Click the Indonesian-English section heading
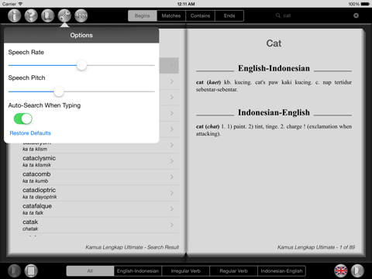 click(x=274, y=112)
